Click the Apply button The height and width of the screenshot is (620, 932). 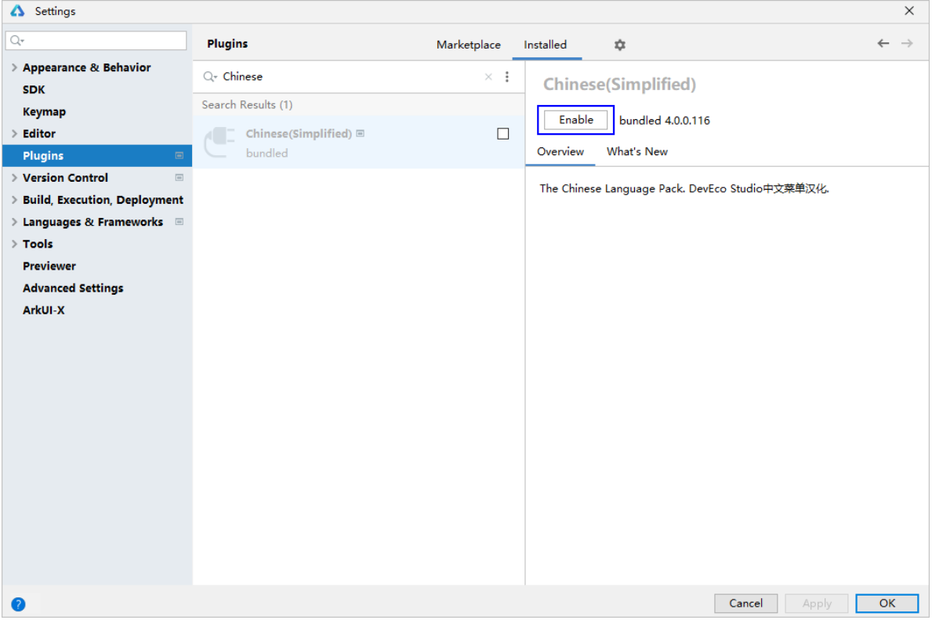click(817, 604)
